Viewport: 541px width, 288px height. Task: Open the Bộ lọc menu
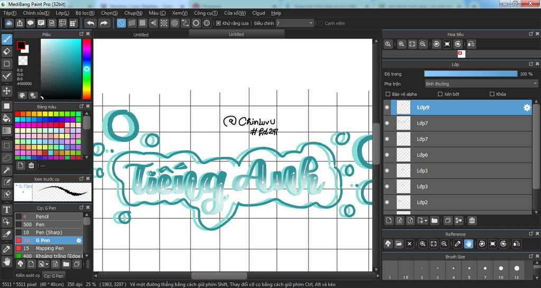(85, 13)
